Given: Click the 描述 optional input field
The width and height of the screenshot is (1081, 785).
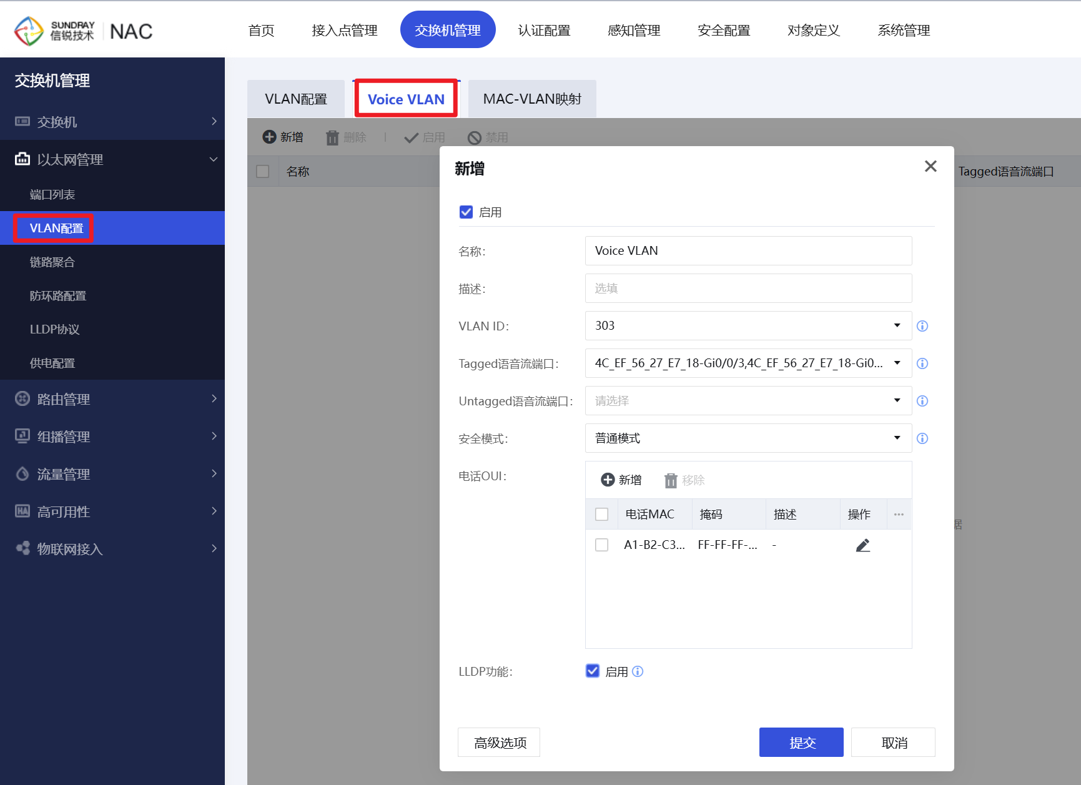Looking at the screenshot, I should [748, 288].
